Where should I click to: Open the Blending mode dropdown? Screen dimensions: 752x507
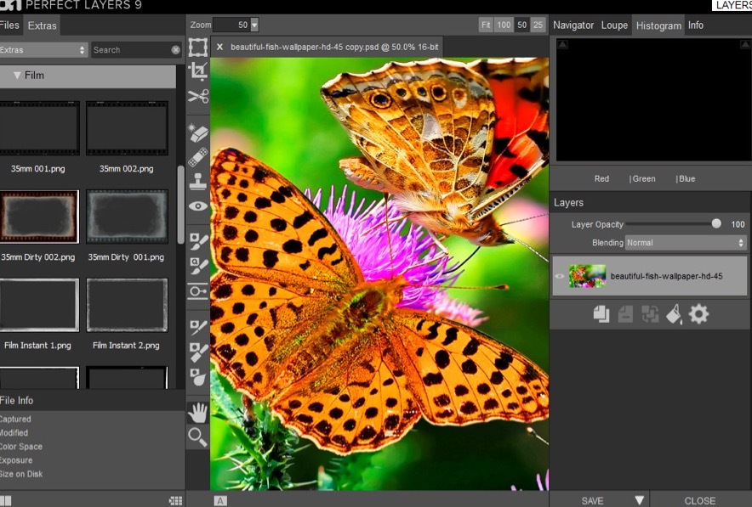[x=686, y=243]
